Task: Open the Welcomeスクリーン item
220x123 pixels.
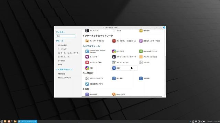Action: tap(148, 51)
